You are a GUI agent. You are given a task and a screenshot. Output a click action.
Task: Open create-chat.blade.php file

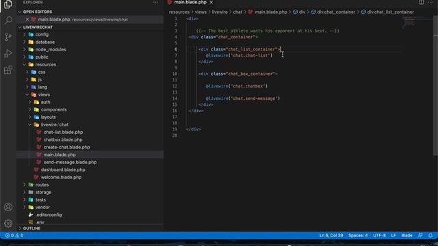[x=67, y=148]
